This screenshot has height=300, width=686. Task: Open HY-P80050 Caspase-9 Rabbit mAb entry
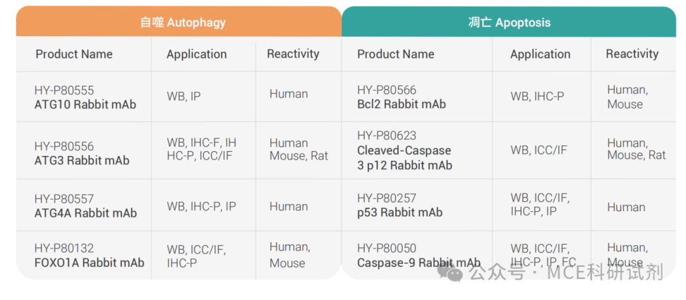(419, 256)
